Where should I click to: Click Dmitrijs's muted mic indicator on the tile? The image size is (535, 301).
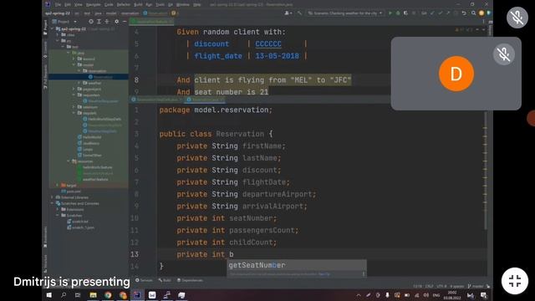(503, 54)
